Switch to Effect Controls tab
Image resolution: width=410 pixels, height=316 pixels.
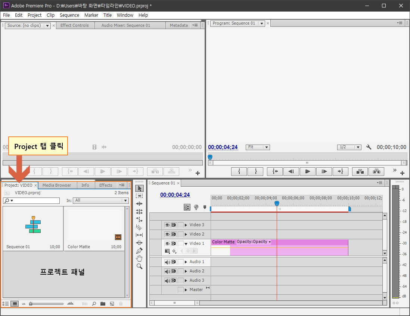coord(75,25)
